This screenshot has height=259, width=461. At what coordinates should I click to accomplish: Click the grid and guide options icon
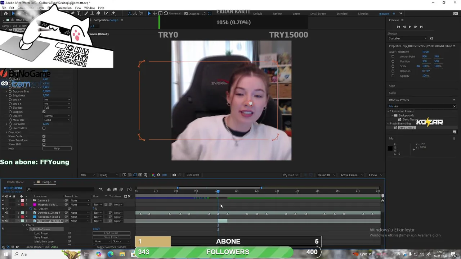146,175
